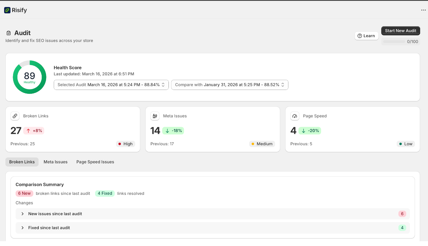Screen dimensions: 428x246
Task: Click the Start New Audit button
Action: (400, 31)
